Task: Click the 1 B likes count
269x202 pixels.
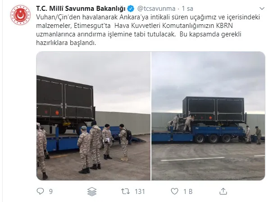Action: 188,191
